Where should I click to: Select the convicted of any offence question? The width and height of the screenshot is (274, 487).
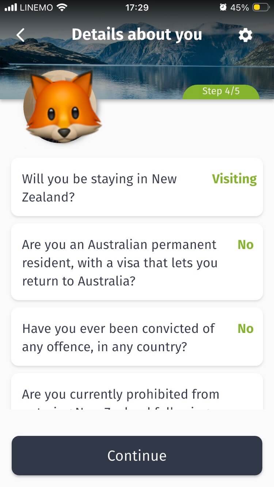pyautogui.click(x=137, y=337)
